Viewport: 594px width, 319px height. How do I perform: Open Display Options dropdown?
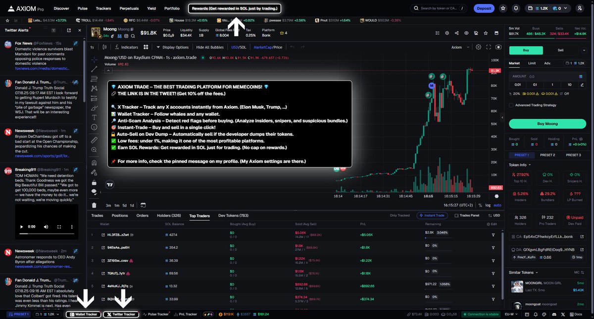173,47
